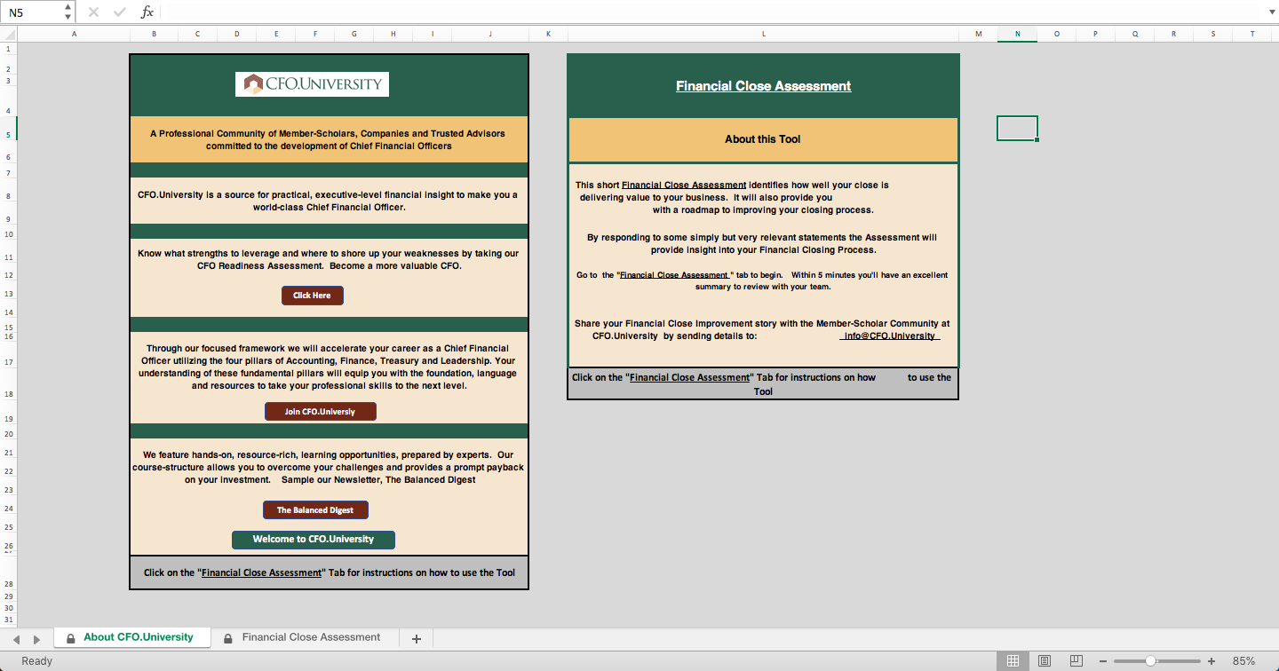Click the 'We feature hands-on, resource-rich' paragraph

tap(328, 467)
